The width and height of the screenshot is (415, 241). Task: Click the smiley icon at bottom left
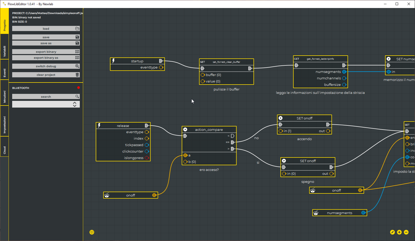pos(92,232)
